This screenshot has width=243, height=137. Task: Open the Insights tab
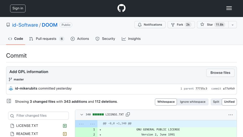[x=131, y=39]
